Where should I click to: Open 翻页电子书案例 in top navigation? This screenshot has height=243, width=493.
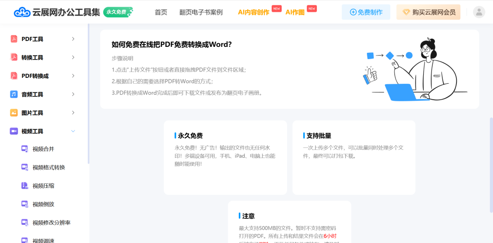point(201,12)
